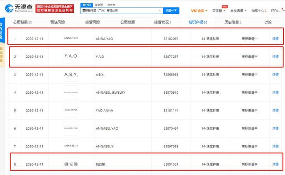Open the 讨论 tab
Image resolution: width=285 pixels, height=175 pixels.
click(x=268, y=22)
